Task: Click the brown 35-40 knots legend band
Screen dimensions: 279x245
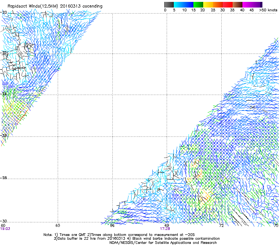Action: click(x=238, y=5)
